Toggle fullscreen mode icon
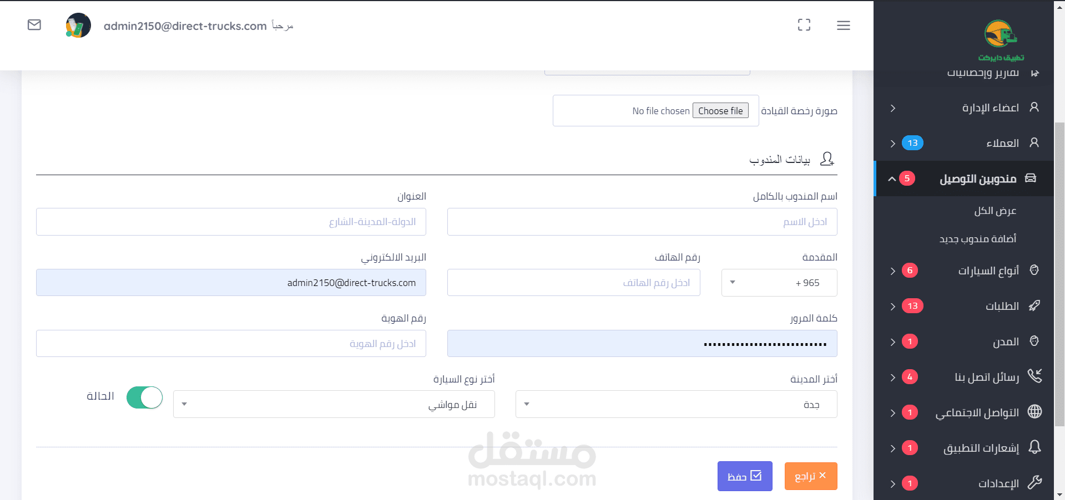Viewport: 1065px width, 500px height. pos(804,25)
